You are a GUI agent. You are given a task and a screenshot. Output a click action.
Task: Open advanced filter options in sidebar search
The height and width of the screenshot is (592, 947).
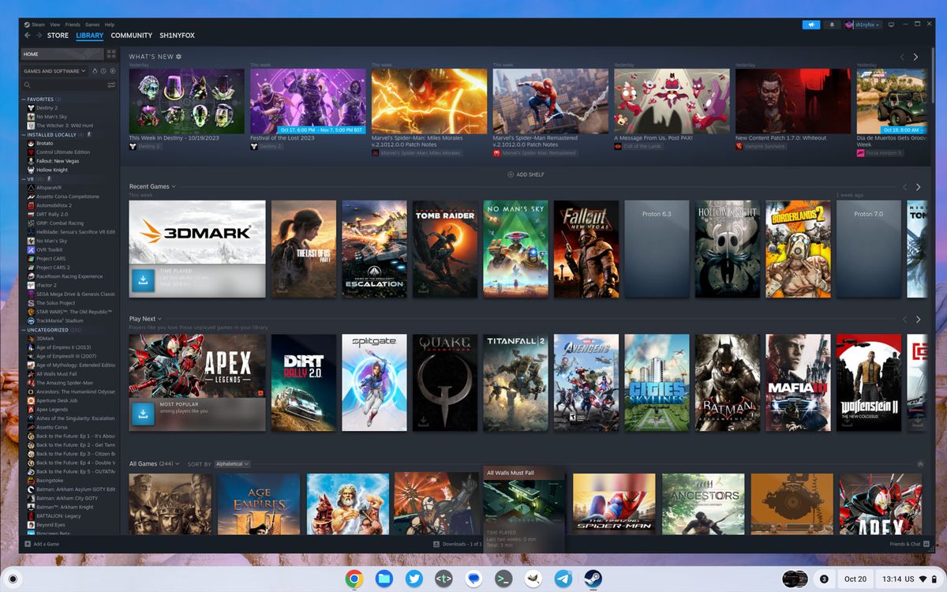(111, 84)
